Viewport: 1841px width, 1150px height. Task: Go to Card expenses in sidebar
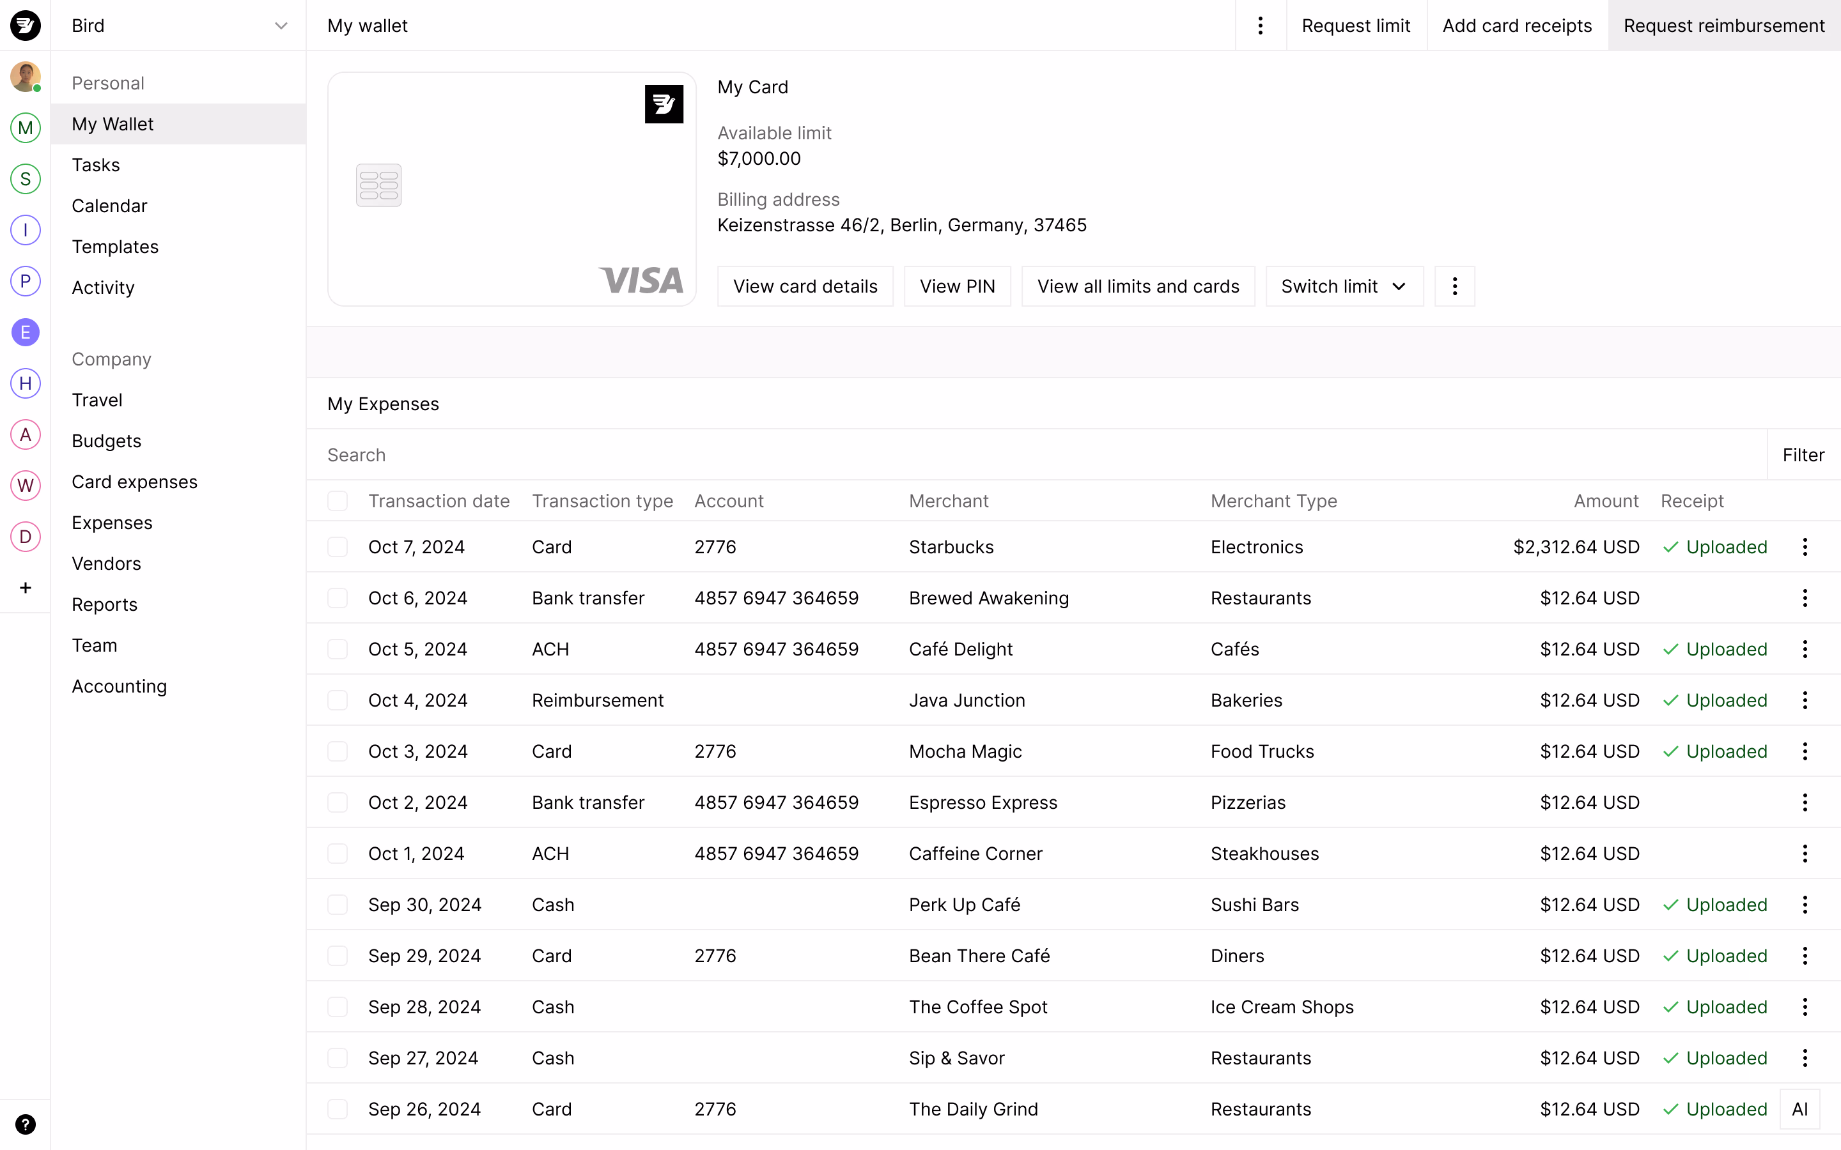[x=135, y=482]
